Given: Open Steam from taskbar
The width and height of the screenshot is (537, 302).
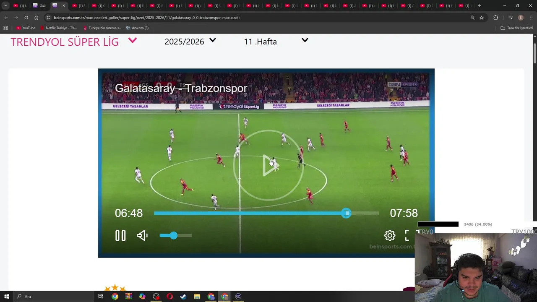Looking at the screenshot, I should click(x=183, y=297).
